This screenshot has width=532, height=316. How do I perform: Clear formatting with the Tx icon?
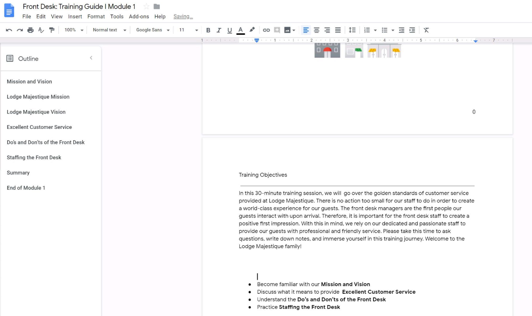point(426,30)
